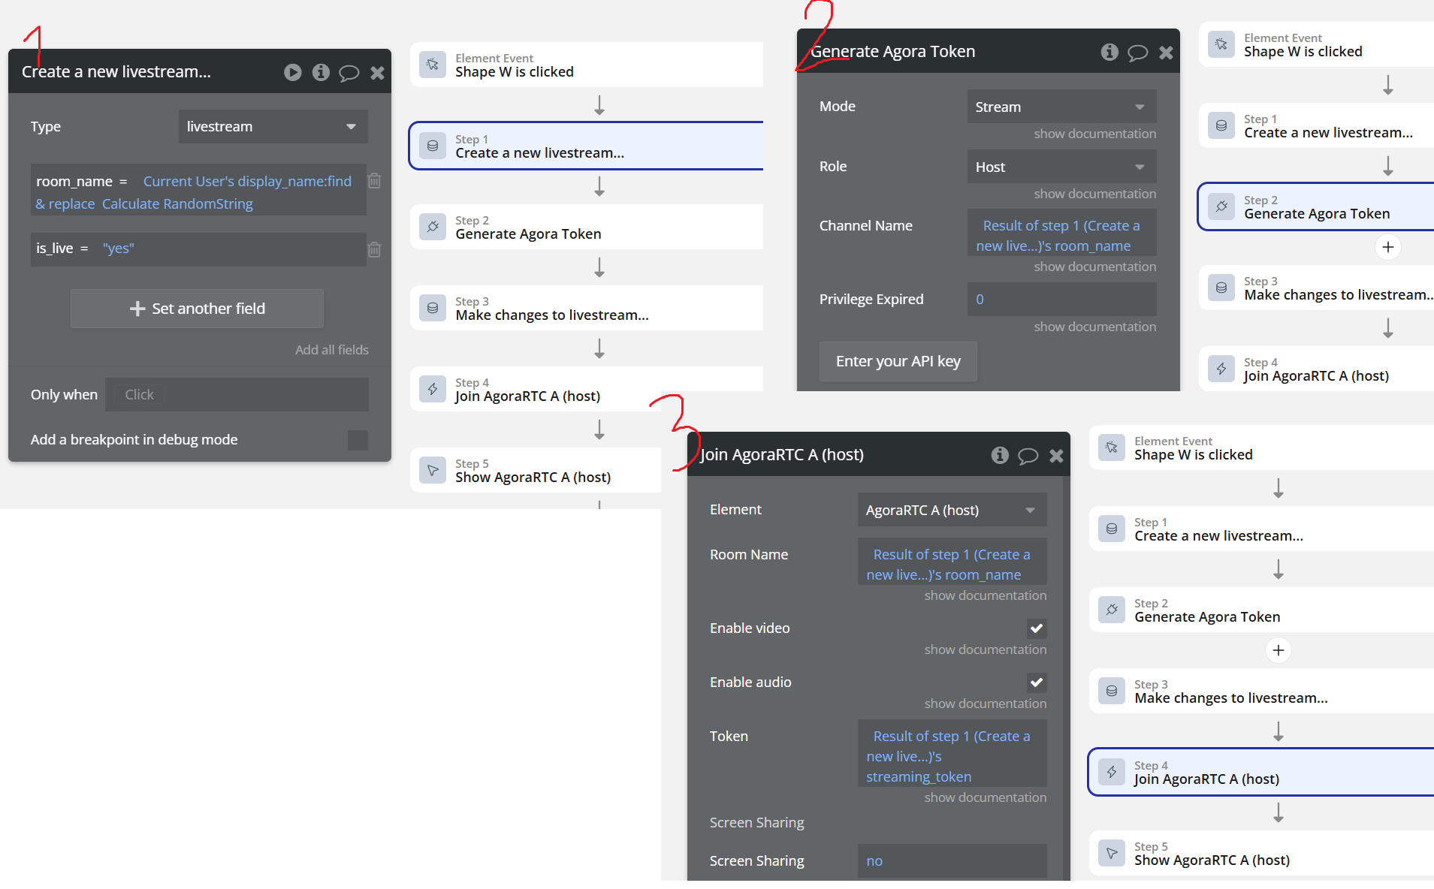Select Step 5 Show AgoraRTC A (host) in left workflow
1434x889 pixels.
535,471
